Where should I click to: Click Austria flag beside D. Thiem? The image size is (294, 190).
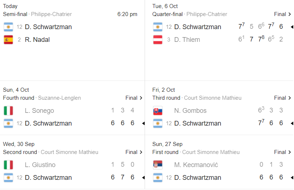click(158, 40)
